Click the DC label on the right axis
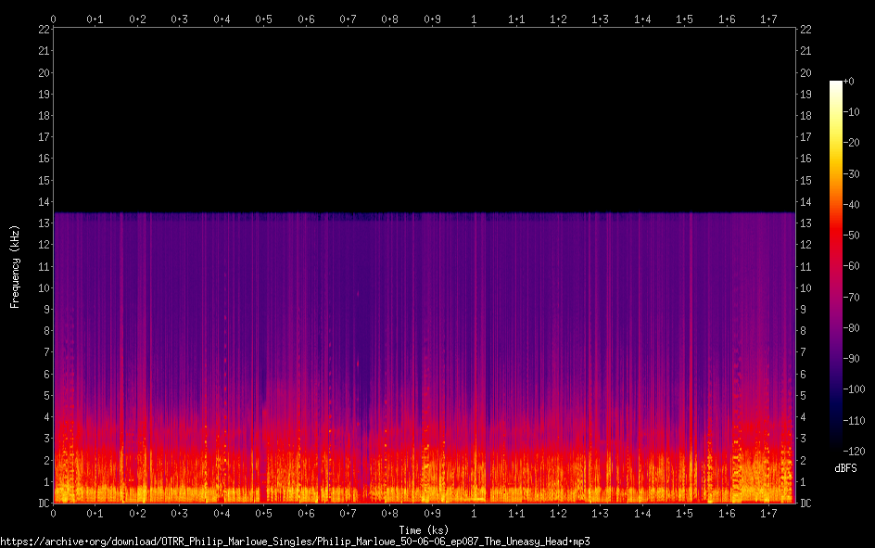The height and width of the screenshot is (548, 875). [805, 503]
